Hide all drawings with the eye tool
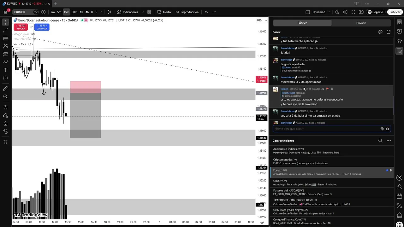This screenshot has width=404, height=227. tap(5, 131)
